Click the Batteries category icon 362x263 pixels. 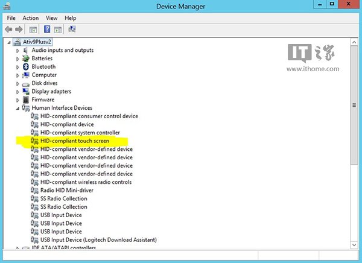coord(26,59)
